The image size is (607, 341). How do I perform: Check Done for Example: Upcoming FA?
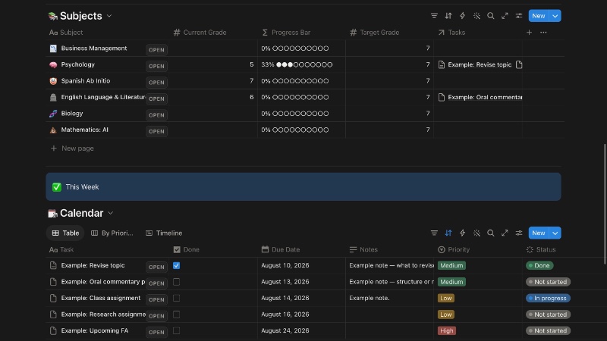[176, 330]
